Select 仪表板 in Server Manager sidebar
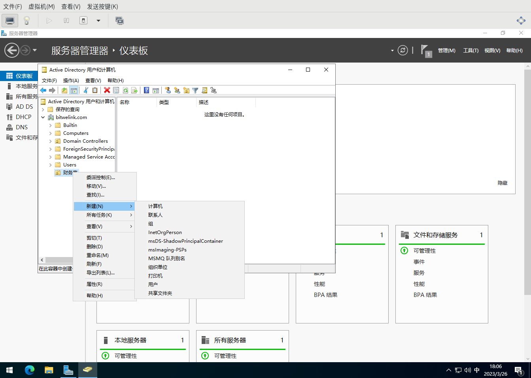This screenshot has width=531, height=378. [x=19, y=76]
